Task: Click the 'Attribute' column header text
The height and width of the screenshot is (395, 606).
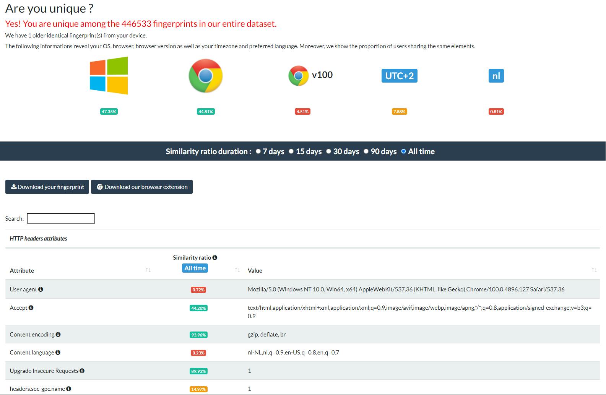Action: click(22, 271)
